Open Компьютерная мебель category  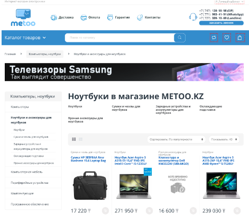pos(26,172)
